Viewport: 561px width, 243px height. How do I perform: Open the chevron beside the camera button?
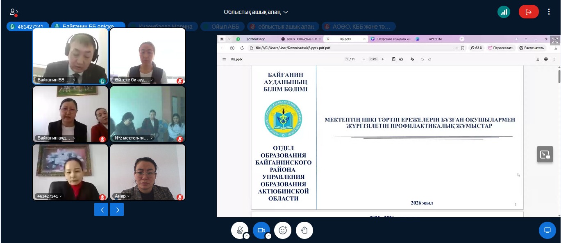(268, 236)
